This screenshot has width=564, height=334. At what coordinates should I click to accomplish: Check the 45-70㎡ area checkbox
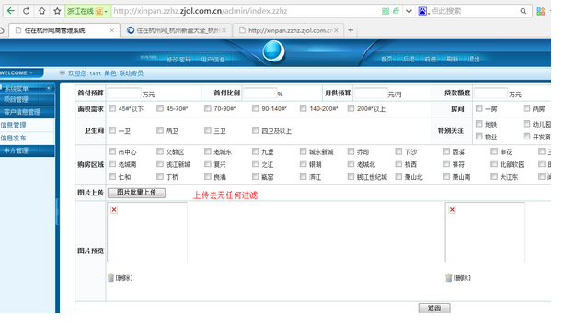[x=160, y=108]
